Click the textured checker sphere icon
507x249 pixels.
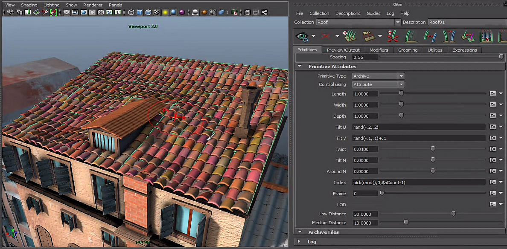pyautogui.click(x=157, y=13)
